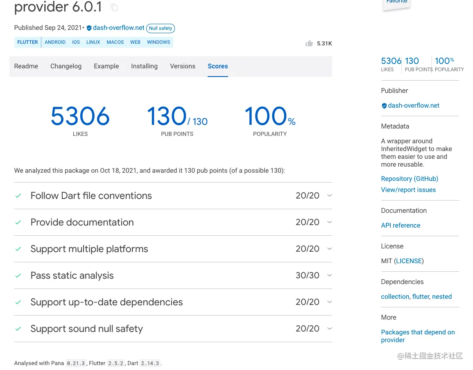The height and width of the screenshot is (370, 473).
Task: Click the ANDROID platform tag
Action: pyautogui.click(x=55, y=42)
